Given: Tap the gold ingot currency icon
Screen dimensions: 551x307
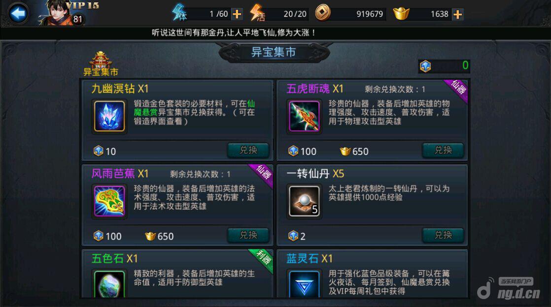Looking at the screenshot, I should click(401, 14).
